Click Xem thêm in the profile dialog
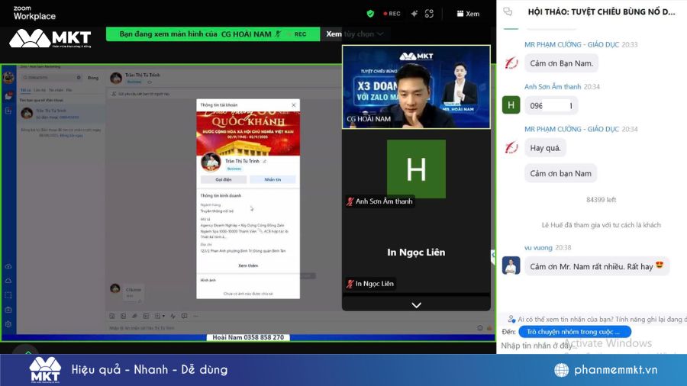The height and width of the screenshot is (386, 687). pos(248,265)
